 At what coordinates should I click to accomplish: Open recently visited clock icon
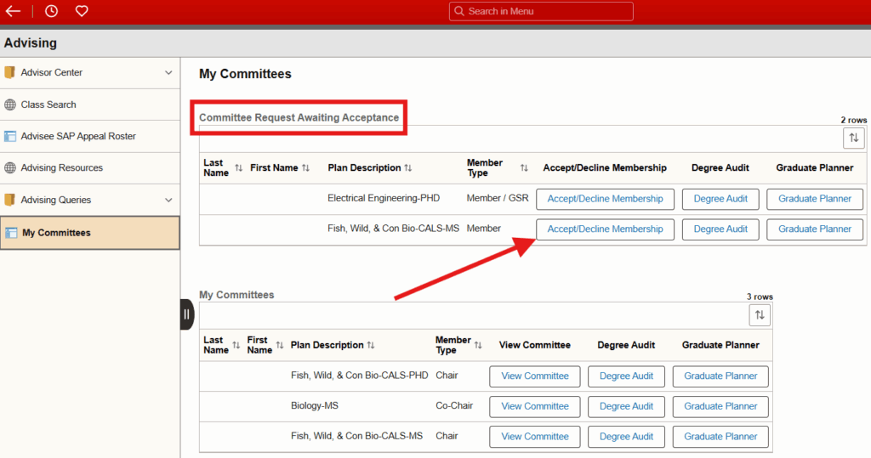coord(51,11)
